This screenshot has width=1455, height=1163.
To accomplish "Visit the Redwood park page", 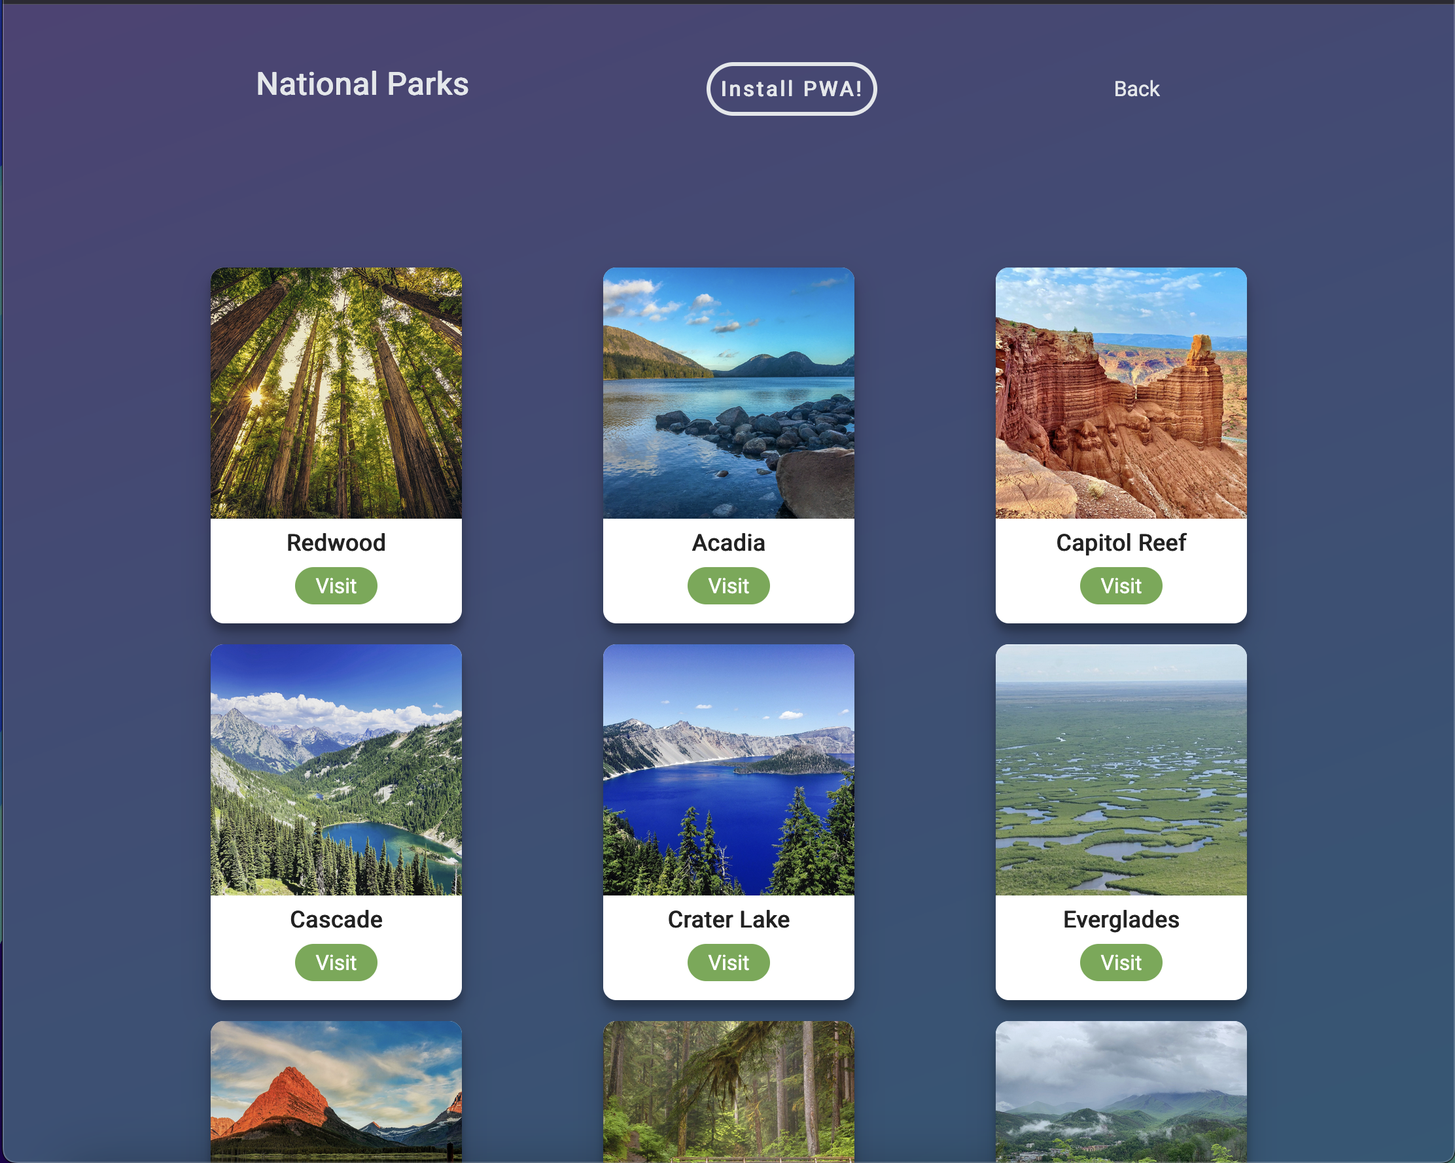I will coord(336,585).
